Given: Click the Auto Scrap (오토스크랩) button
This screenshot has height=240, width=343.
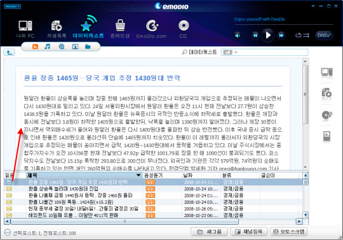Looking at the screenshot, I should 289,232.
